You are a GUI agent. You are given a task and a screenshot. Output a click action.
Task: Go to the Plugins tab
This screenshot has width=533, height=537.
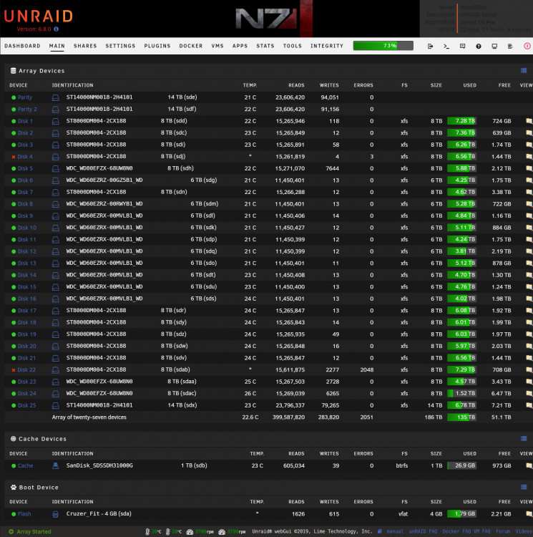pyautogui.click(x=157, y=46)
